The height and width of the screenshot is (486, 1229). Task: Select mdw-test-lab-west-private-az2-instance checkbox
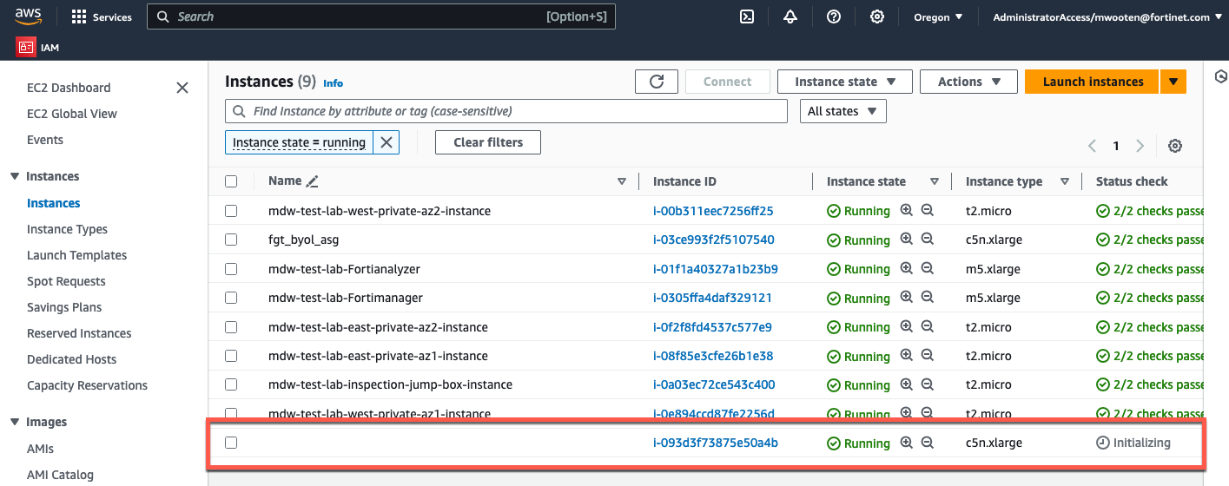[231, 211]
